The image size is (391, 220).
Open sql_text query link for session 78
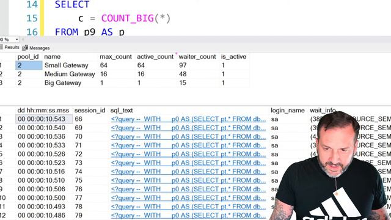(x=188, y=207)
